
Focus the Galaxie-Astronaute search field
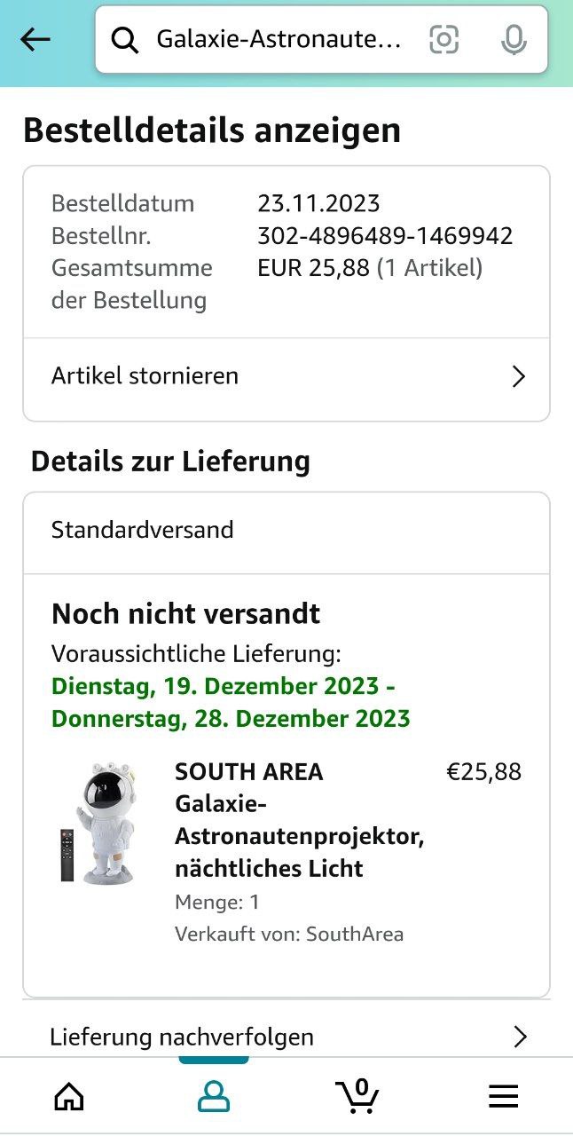click(x=279, y=40)
